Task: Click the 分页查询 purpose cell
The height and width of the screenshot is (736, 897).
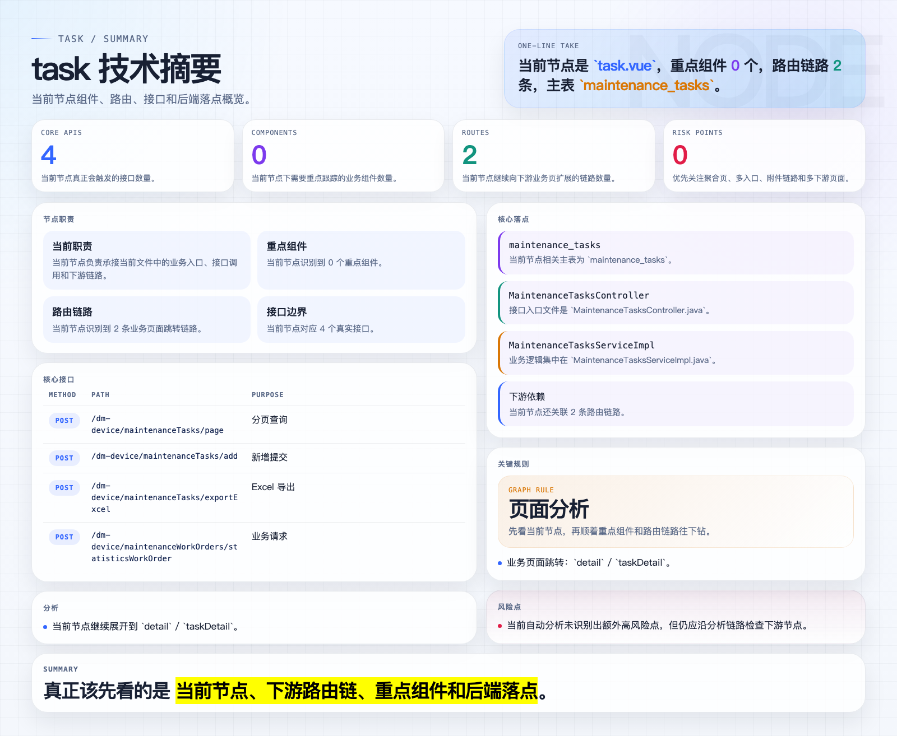Action: click(270, 420)
